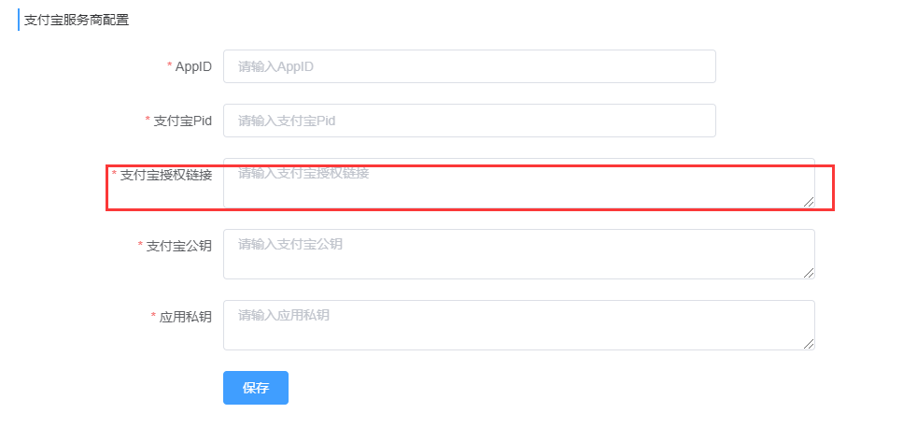Viewport: 903px width, 442px height.
Task: Click the 支付宝授权链接 label
Action: 166,175
